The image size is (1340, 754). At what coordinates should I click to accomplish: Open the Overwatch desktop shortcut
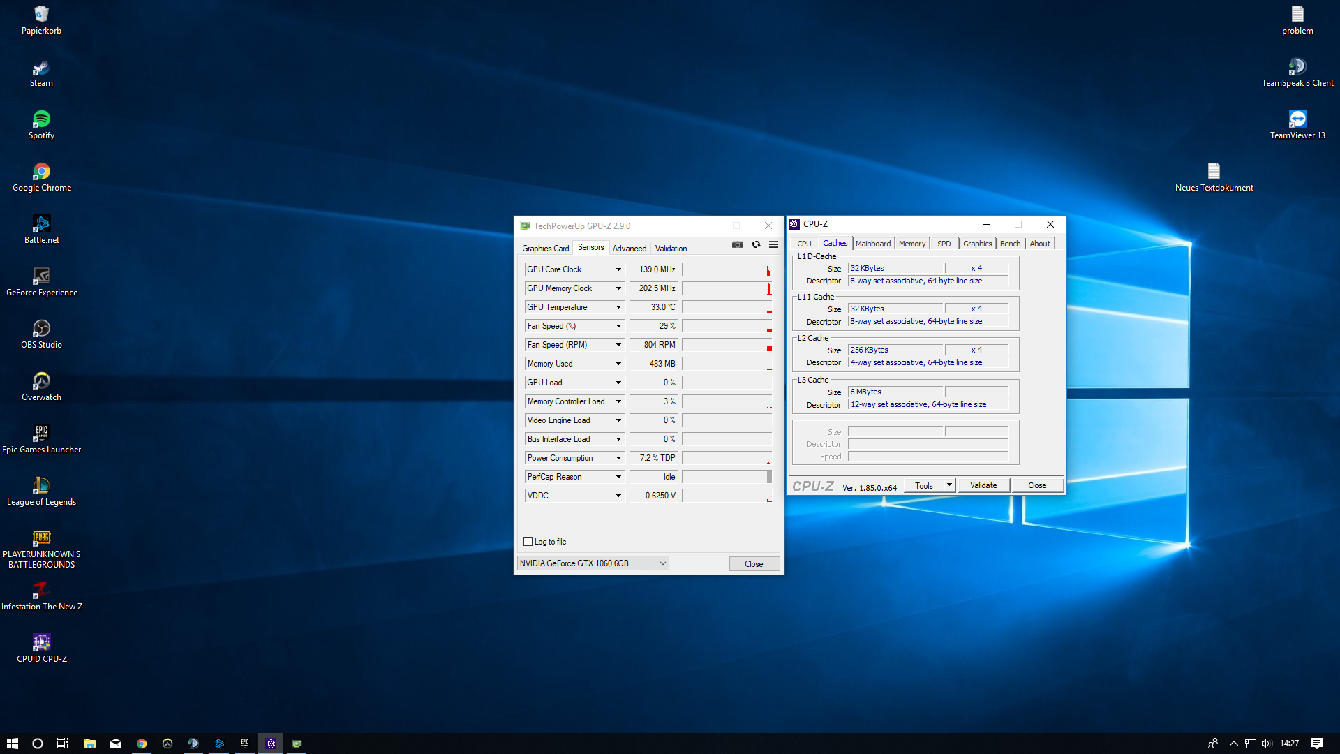coord(41,386)
